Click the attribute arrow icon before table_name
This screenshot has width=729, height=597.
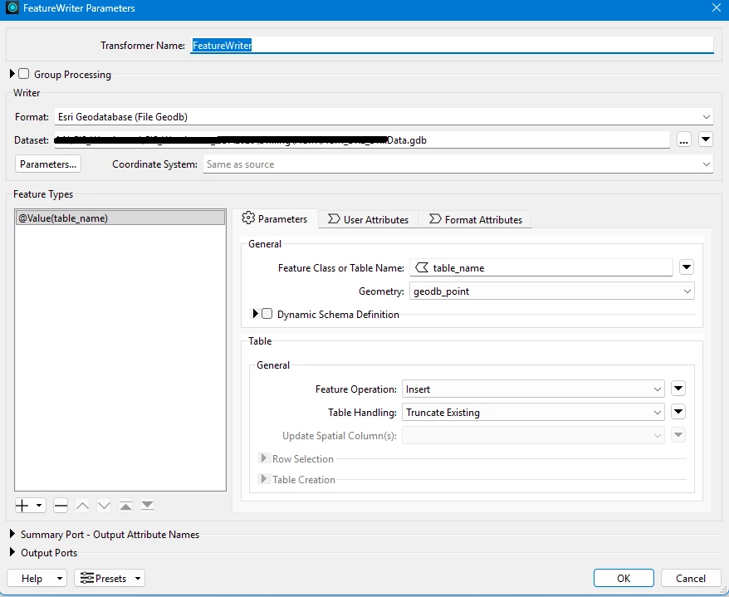tap(422, 268)
